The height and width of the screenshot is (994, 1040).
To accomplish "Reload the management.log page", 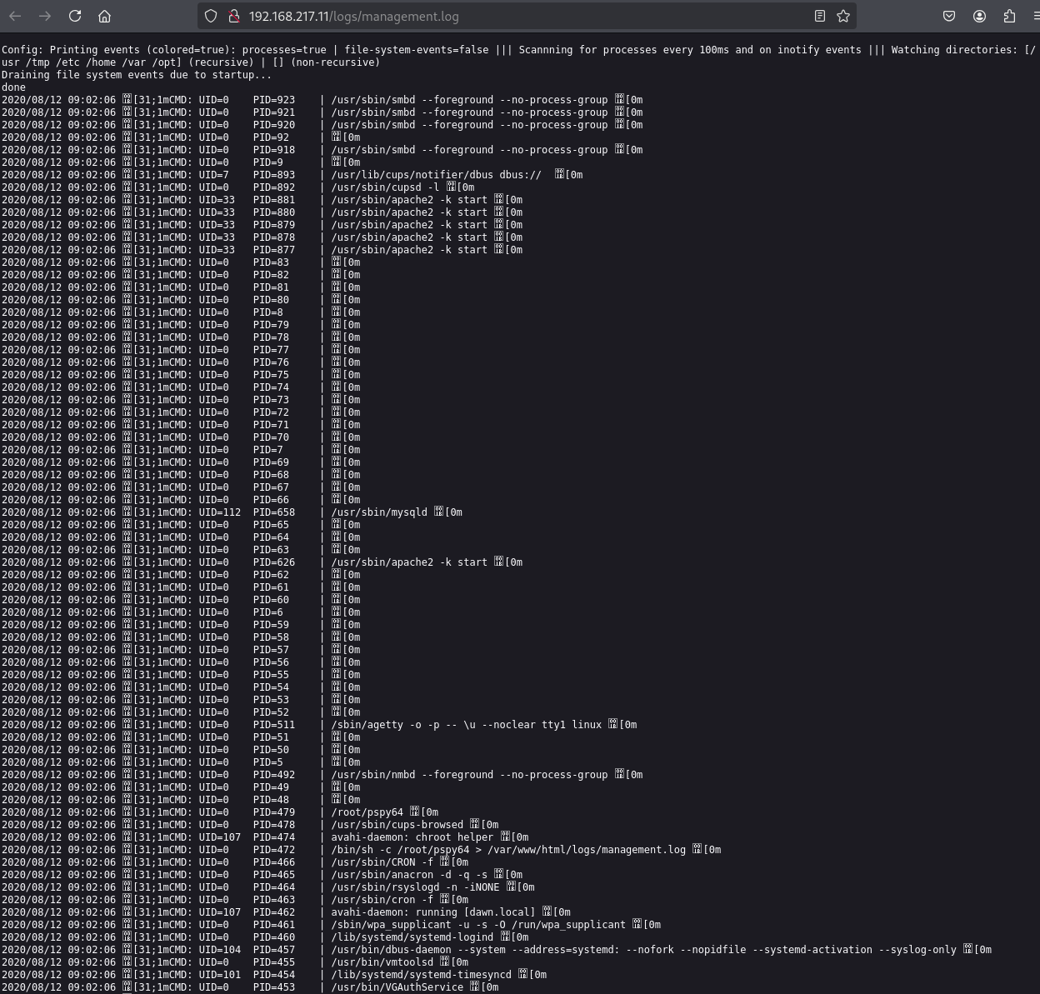I will point(75,16).
